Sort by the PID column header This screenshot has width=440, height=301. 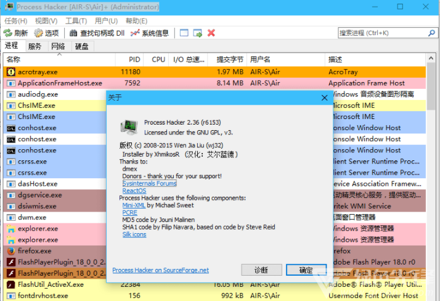point(129,60)
